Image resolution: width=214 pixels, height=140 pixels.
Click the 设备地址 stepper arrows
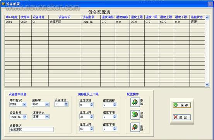point(66,104)
